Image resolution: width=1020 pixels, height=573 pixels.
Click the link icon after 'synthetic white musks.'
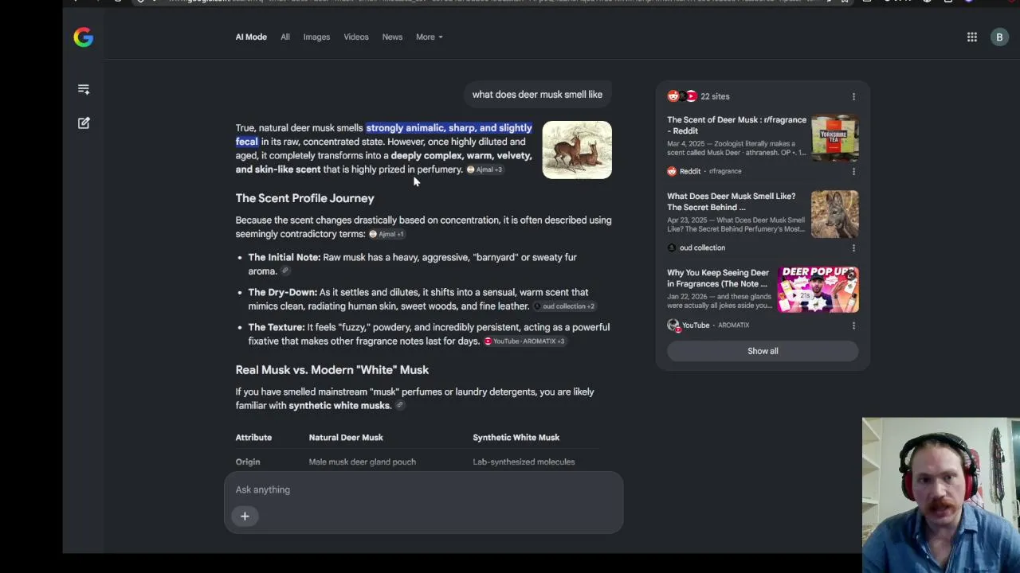click(400, 406)
